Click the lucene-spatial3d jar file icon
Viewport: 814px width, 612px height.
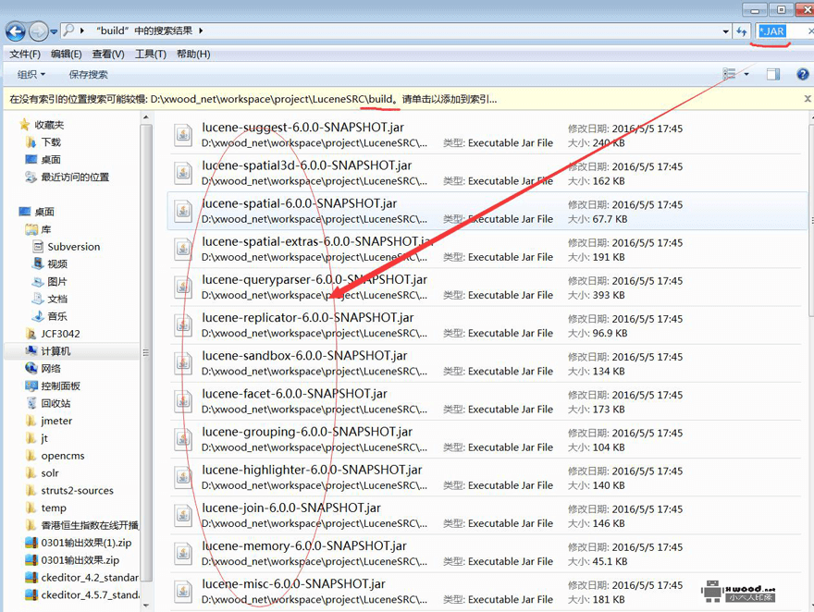coord(183,173)
